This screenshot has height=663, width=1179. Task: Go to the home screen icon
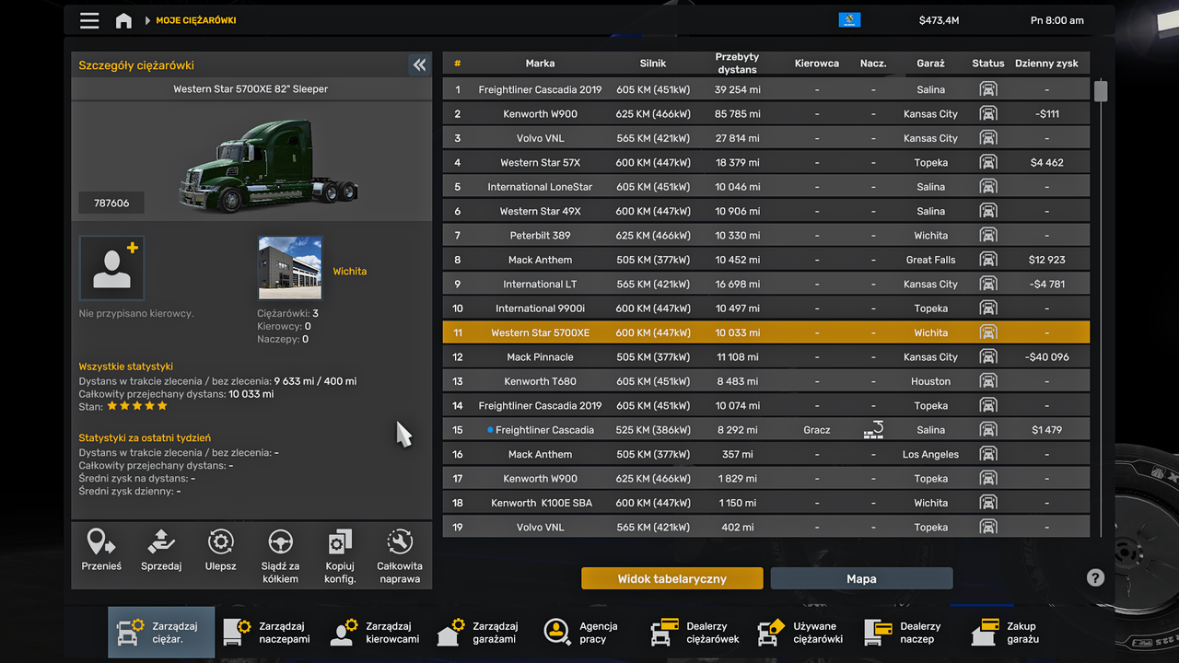[123, 20]
